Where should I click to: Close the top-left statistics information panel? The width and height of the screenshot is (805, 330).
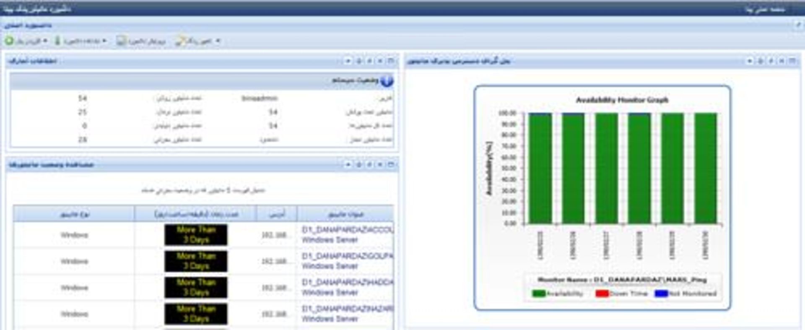point(380,61)
